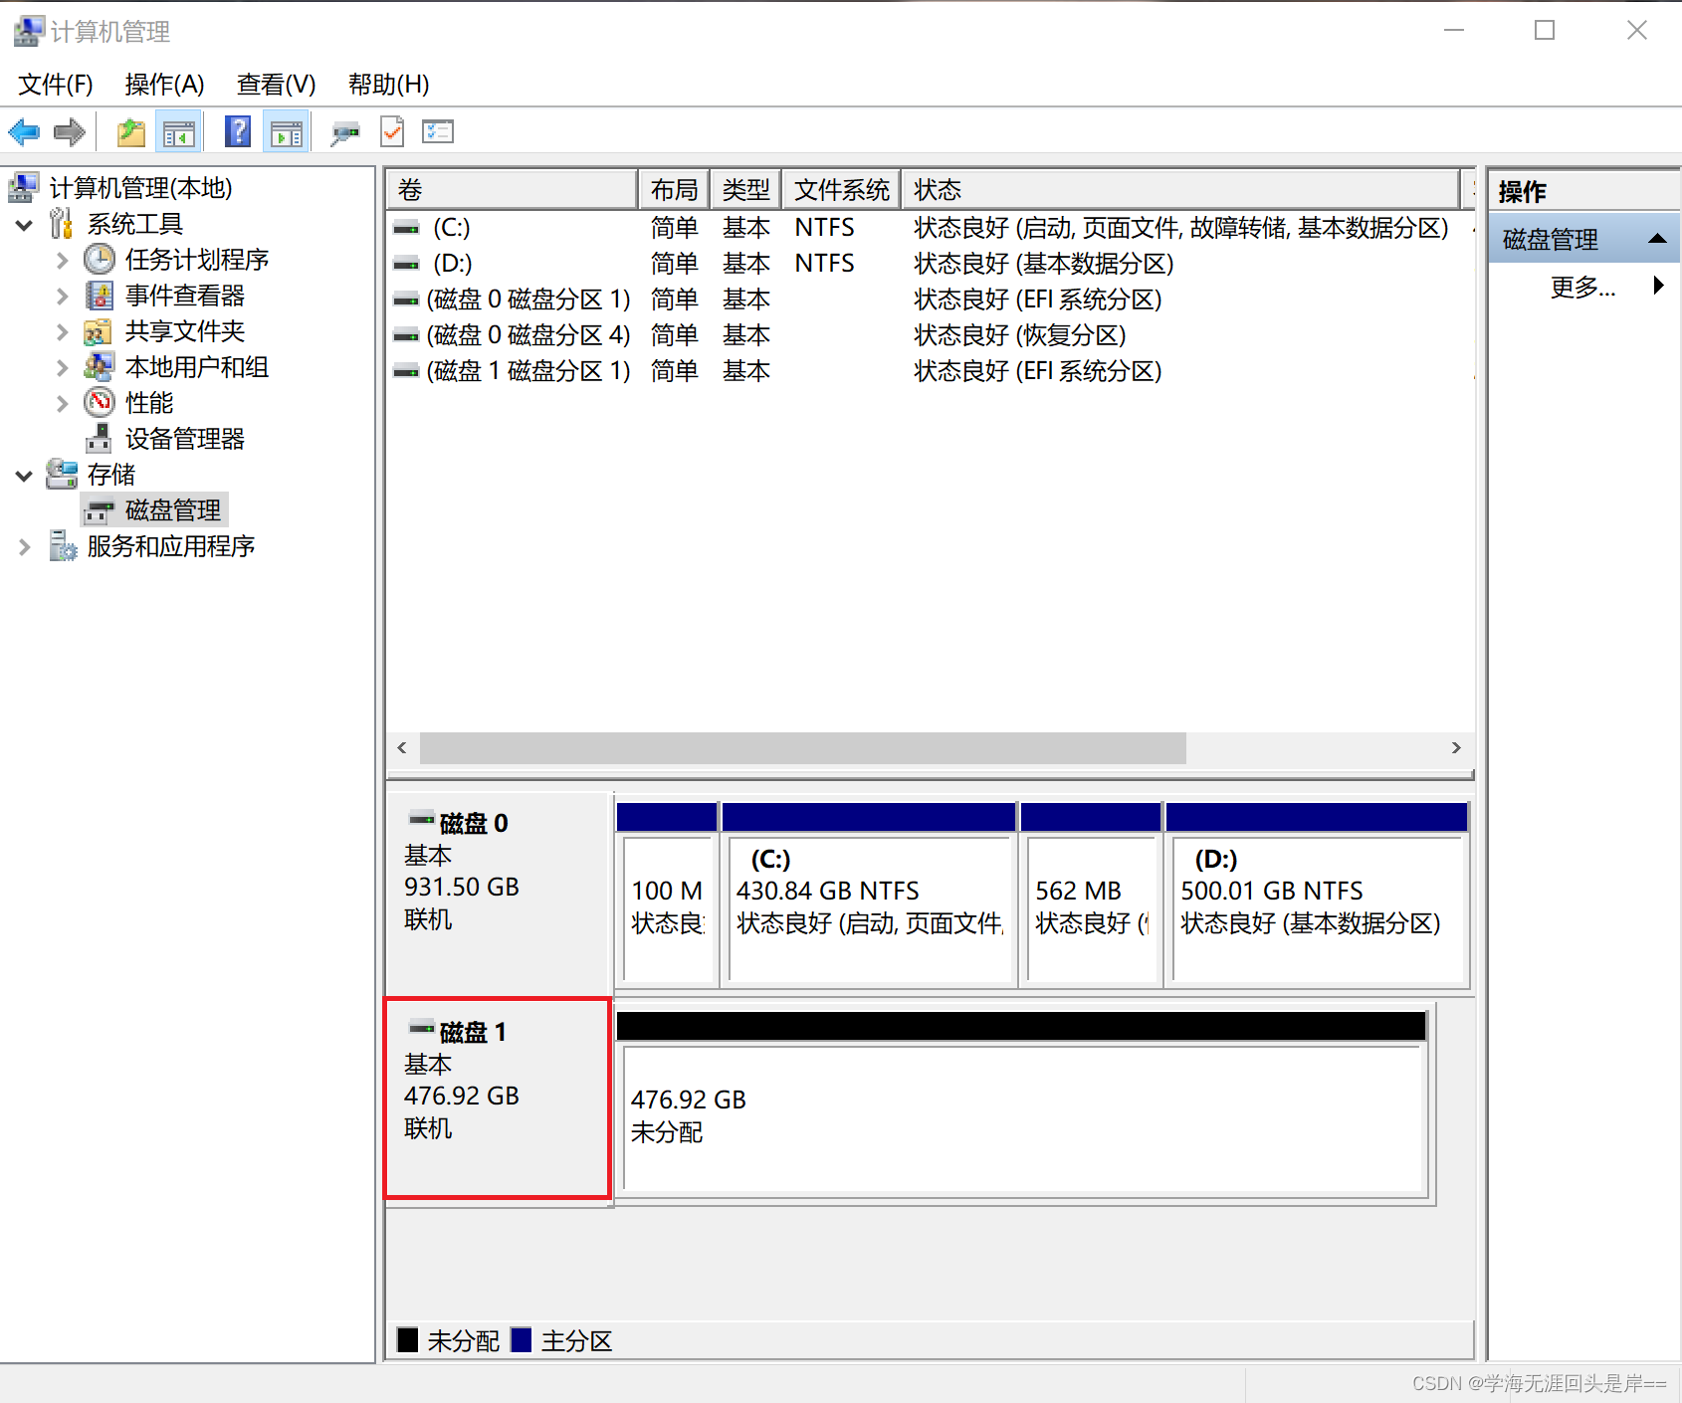Expand the 更多... submenu arrow

(1658, 286)
